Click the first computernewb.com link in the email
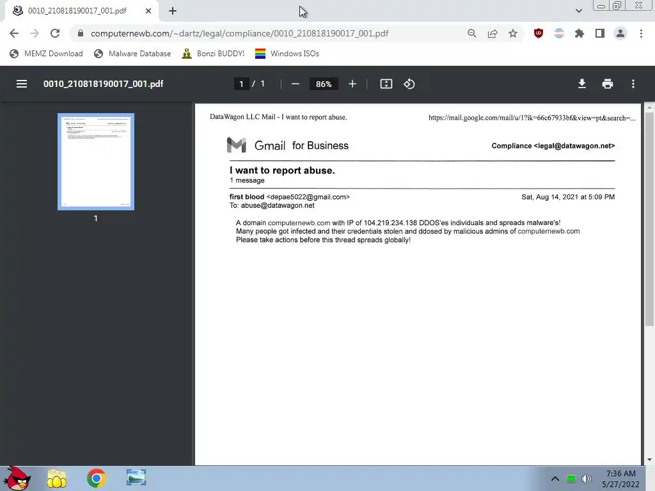The width and height of the screenshot is (655, 491). pos(299,223)
